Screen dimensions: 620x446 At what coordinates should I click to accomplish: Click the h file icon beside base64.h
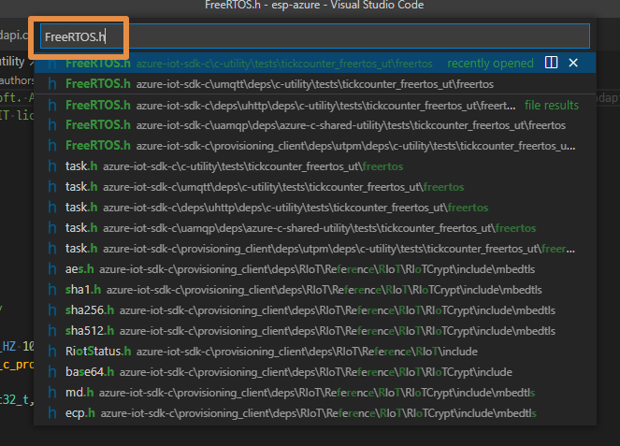(x=52, y=372)
